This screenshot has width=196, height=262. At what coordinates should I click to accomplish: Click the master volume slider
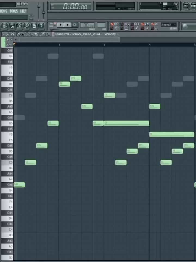(x=39, y=6)
